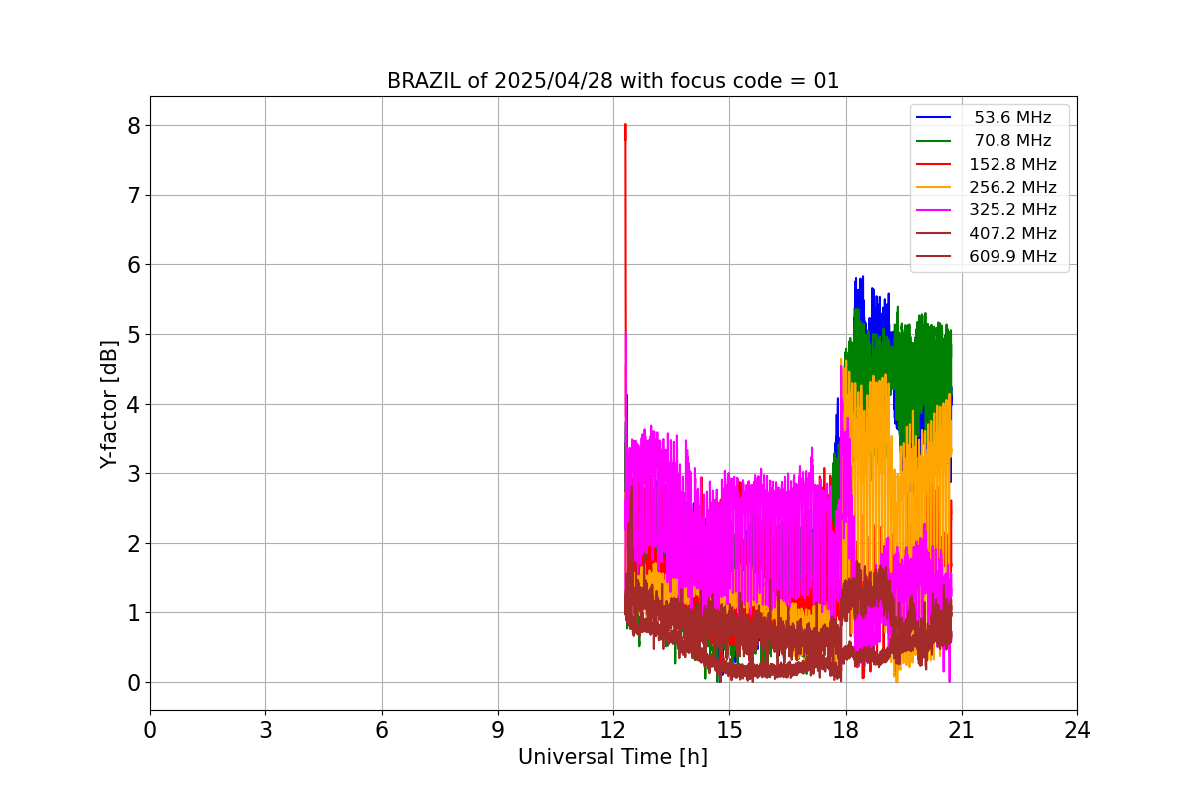Click the x-axis tick label '24'
Screen dimensions: 1197x798
(x=1077, y=731)
